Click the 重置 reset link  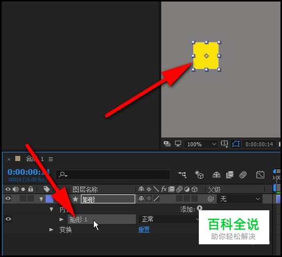[144, 230]
